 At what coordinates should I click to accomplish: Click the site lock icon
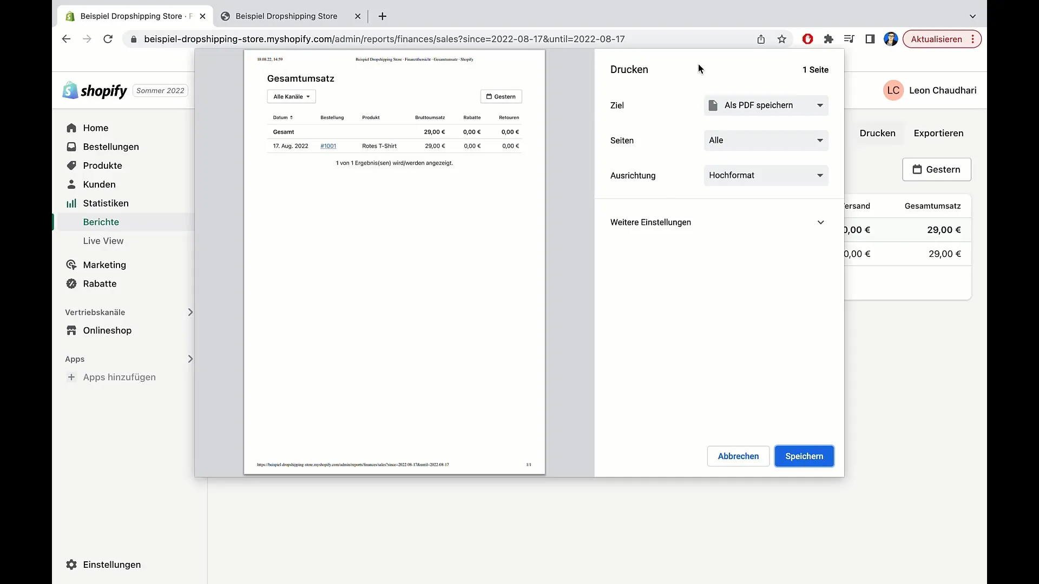point(134,39)
